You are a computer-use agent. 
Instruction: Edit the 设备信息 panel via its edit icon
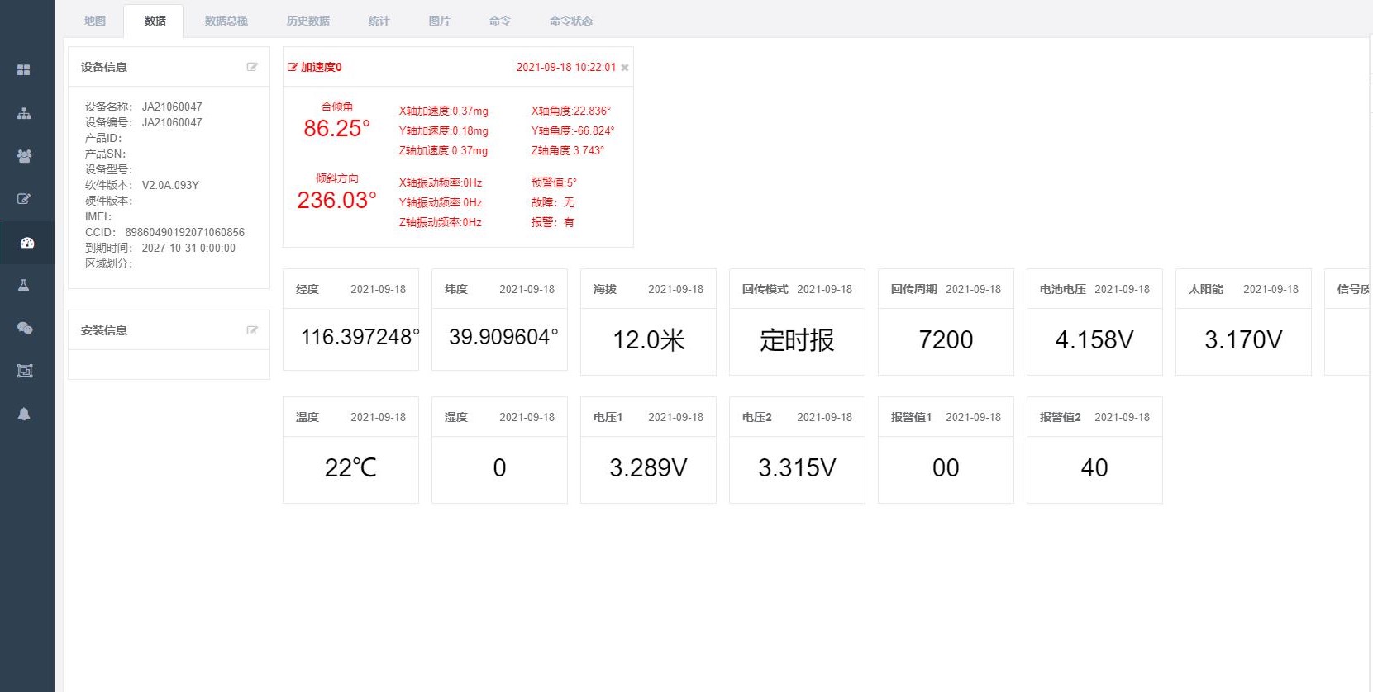pyautogui.click(x=252, y=67)
